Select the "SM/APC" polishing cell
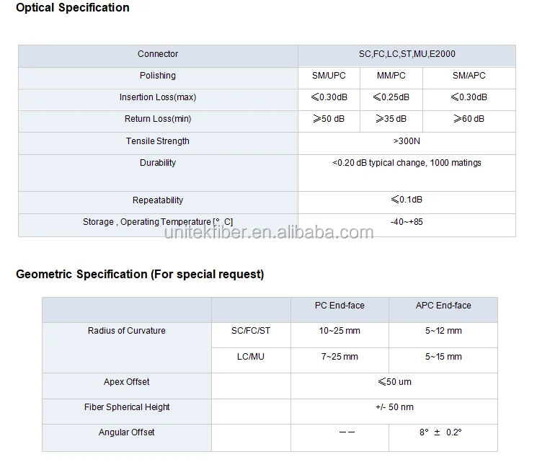This screenshot has height=462, width=537. coord(469,76)
